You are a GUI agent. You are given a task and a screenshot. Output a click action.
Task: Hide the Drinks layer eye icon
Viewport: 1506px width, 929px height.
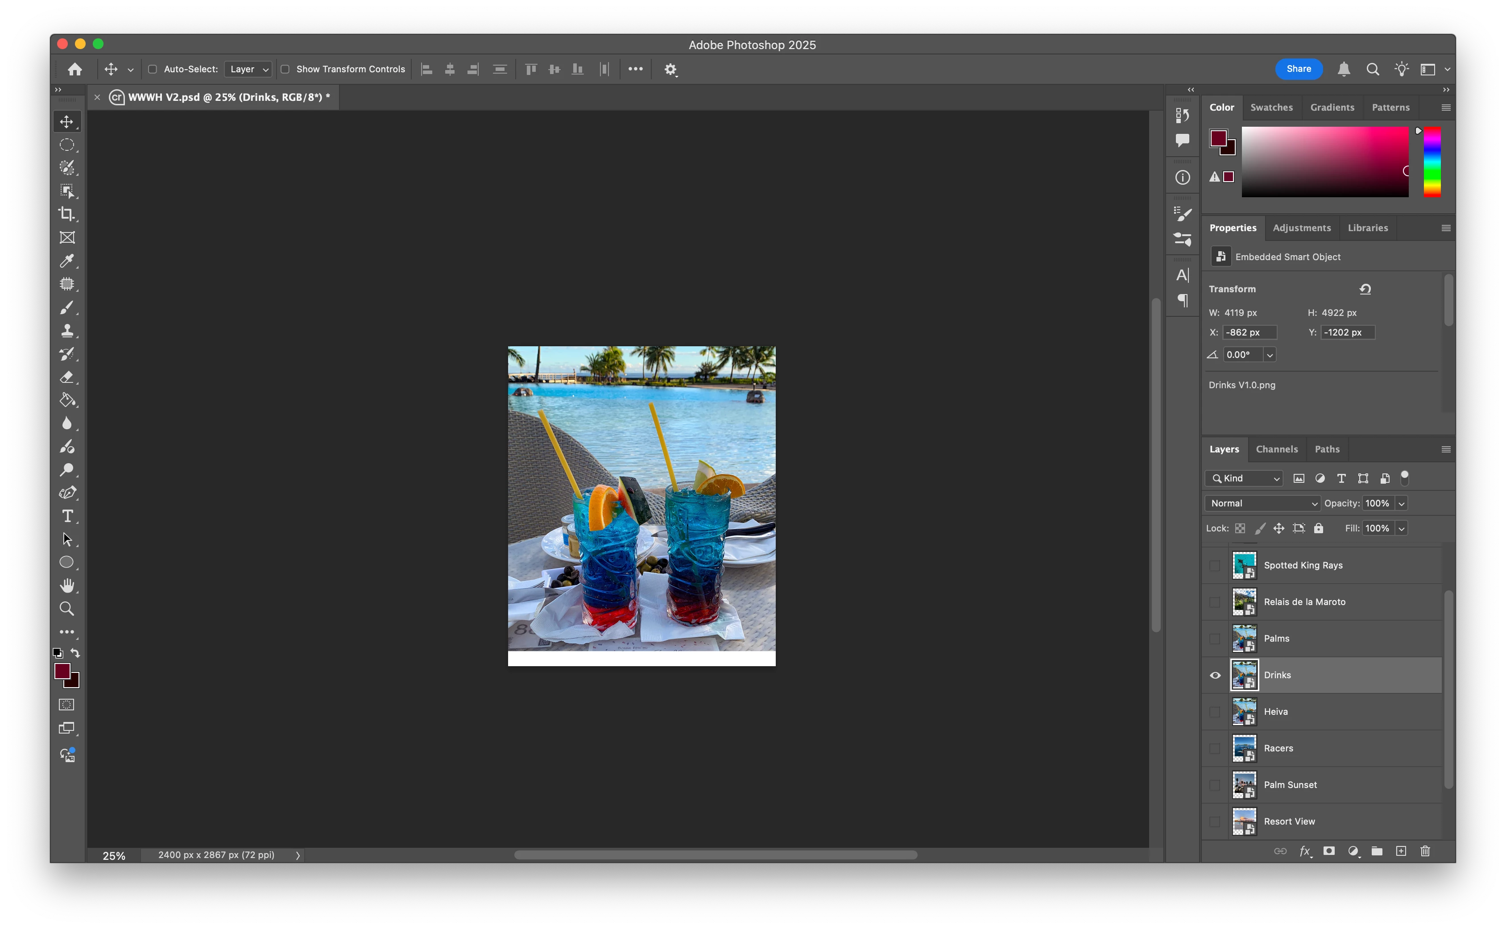[x=1215, y=675]
